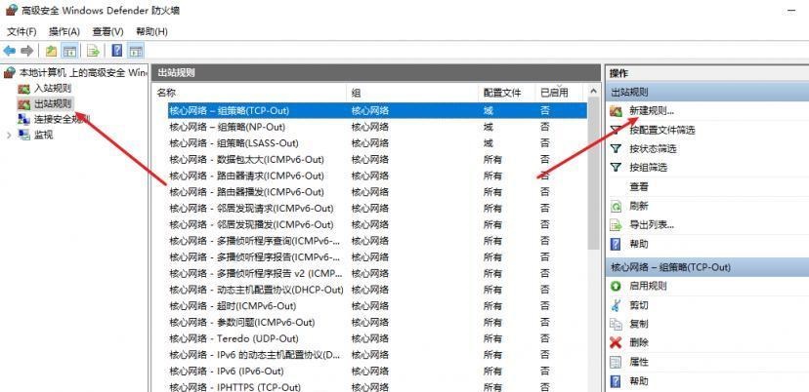Sort by the 组 column header

412,93
